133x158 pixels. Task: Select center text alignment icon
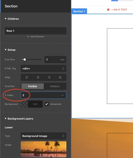pos(38,77)
